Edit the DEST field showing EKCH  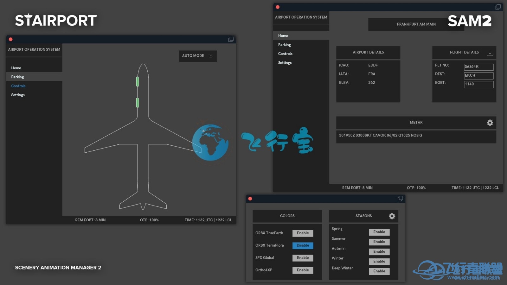[x=478, y=76]
